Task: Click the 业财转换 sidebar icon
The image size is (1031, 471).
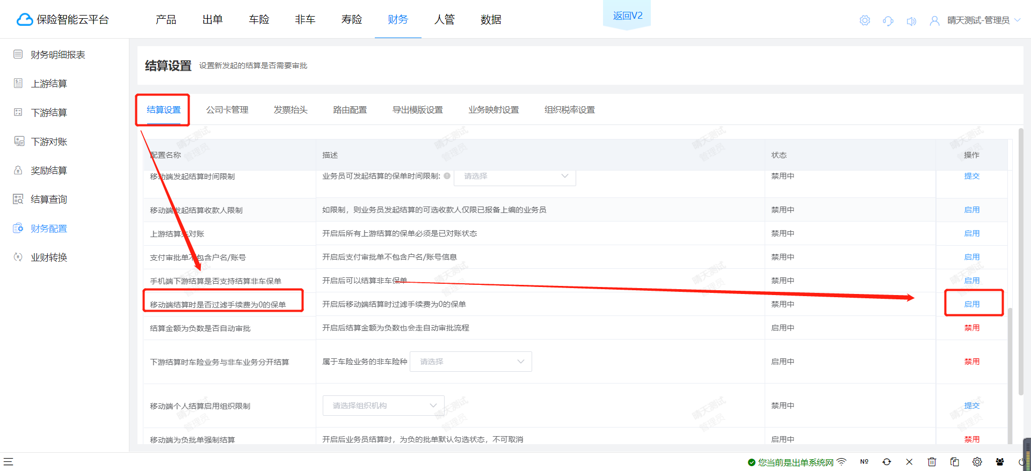Action: pos(18,257)
